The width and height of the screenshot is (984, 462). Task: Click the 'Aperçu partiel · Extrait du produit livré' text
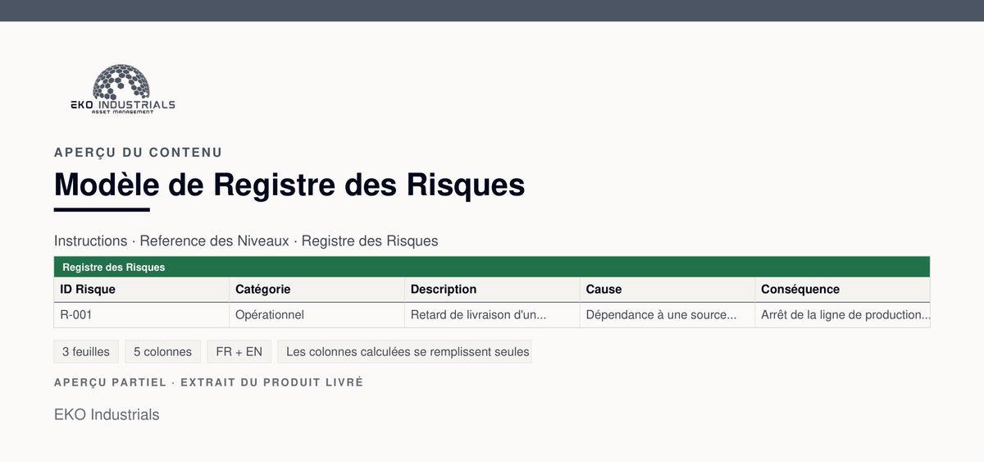point(208,383)
